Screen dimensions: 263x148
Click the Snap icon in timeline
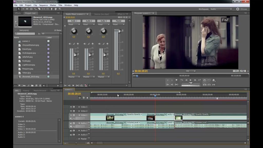pyautogui.click(x=80, y=98)
